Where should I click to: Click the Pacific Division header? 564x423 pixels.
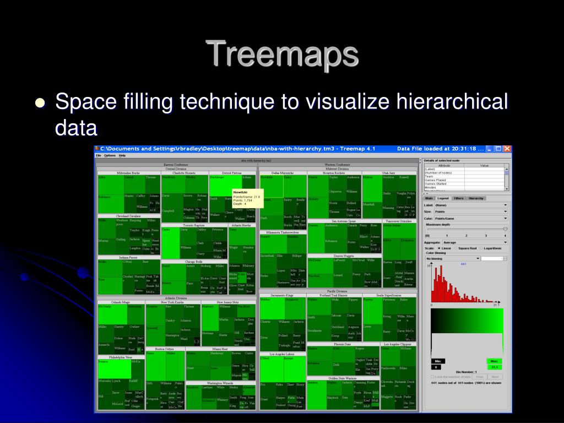click(x=337, y=291)
